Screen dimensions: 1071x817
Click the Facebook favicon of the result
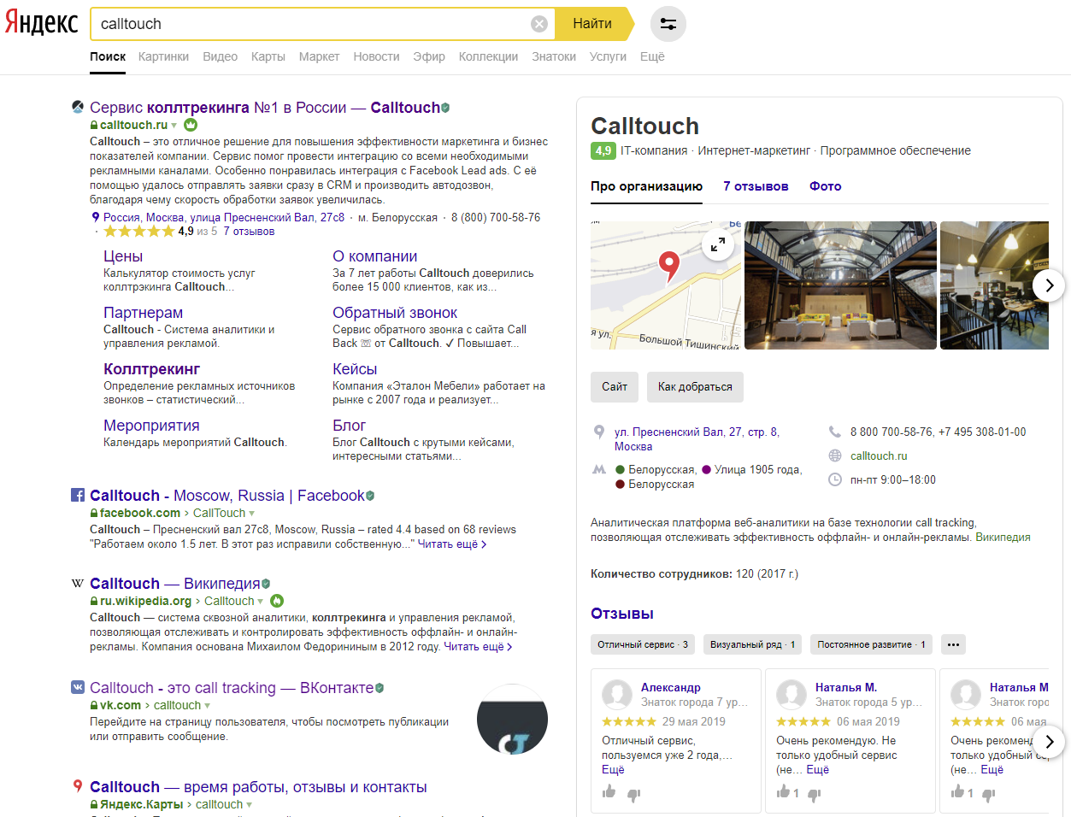78,496
